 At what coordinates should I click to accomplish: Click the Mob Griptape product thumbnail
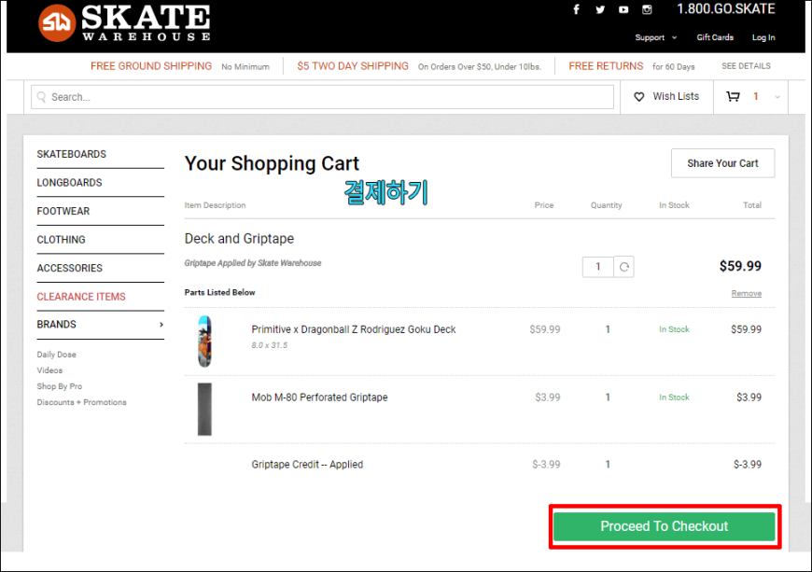[204, 409]
